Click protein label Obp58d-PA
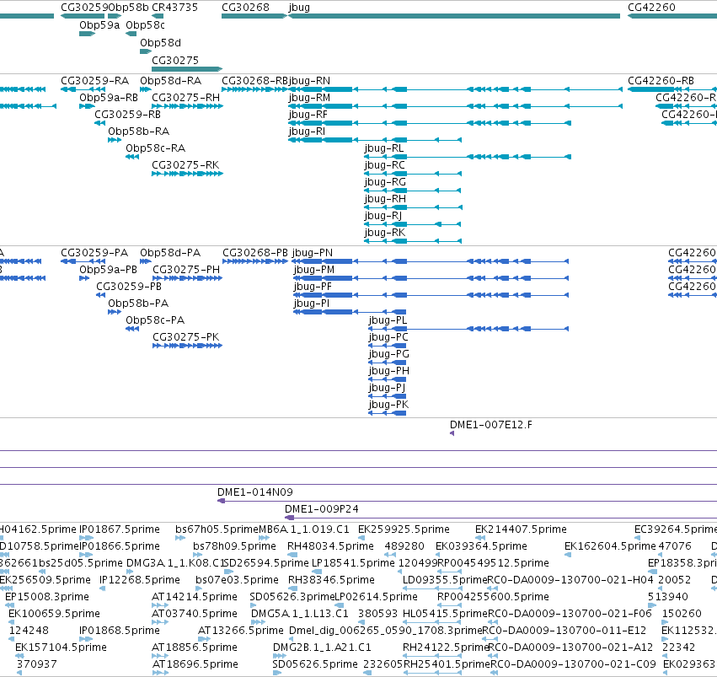This screenshot has width=717, height=677. 170,253
